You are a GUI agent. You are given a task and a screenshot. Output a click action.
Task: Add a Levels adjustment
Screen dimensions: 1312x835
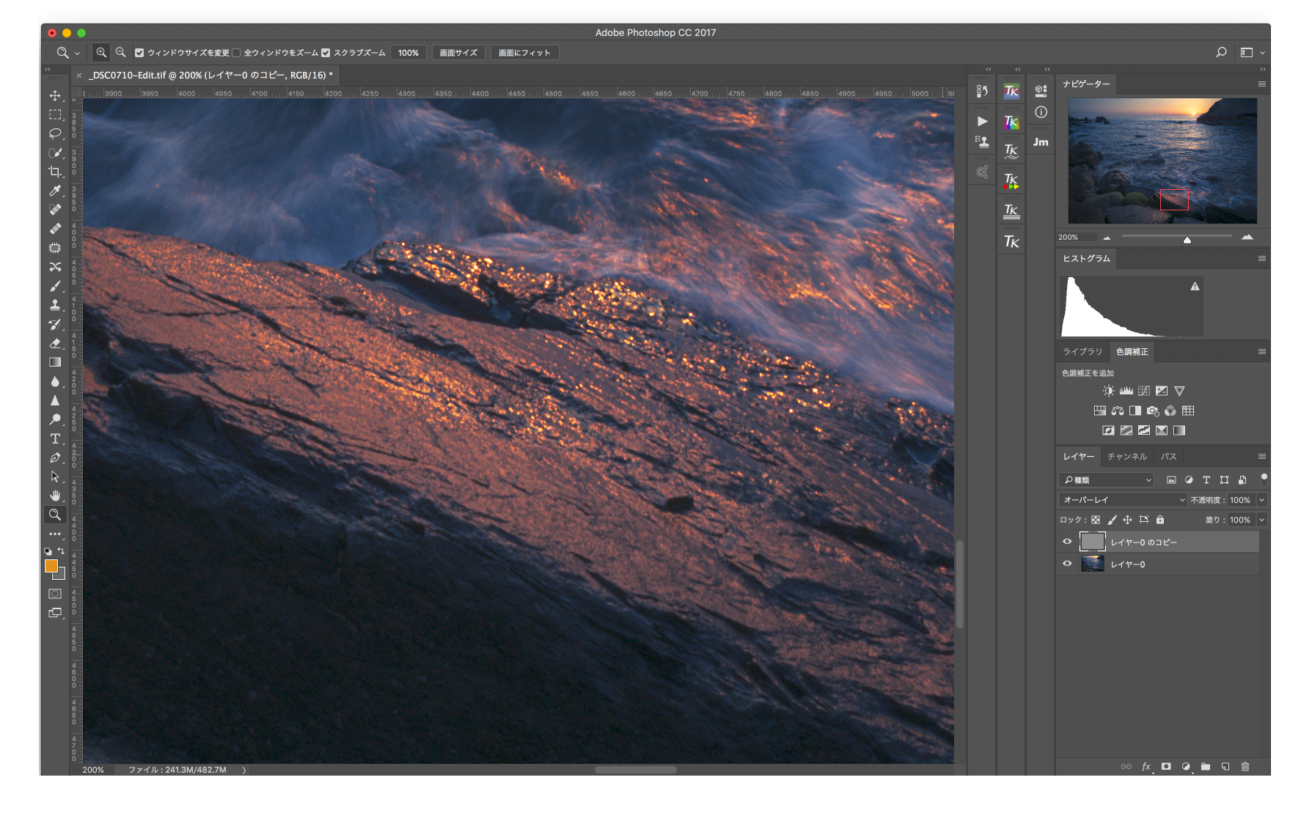pos(1126,391)
